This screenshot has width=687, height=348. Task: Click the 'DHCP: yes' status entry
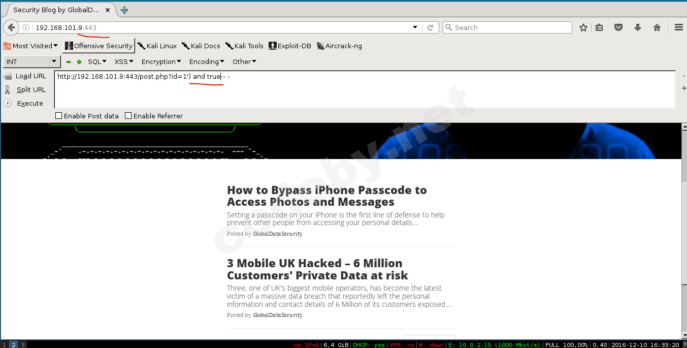click(x=369, y=344)
